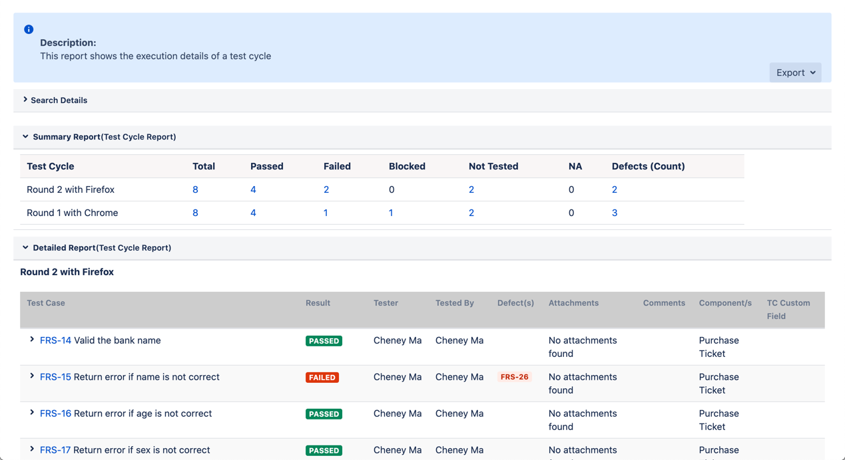This screenshot has height=460, width=845.
Task: Open defect FRS-26 badge
Action: [514, 377]
